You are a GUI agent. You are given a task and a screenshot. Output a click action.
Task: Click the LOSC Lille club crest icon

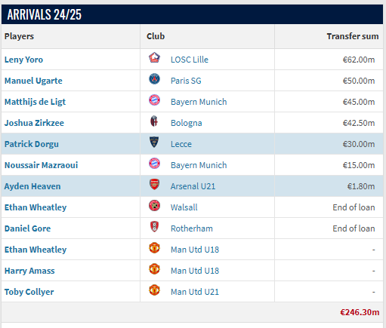(154, 57)
